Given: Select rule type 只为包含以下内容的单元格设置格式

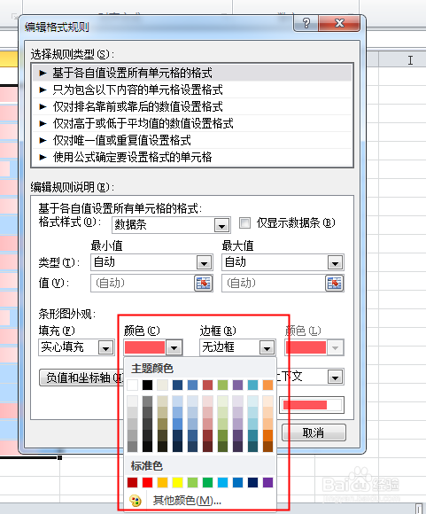Looking at the screenshot, I should 192,90.
